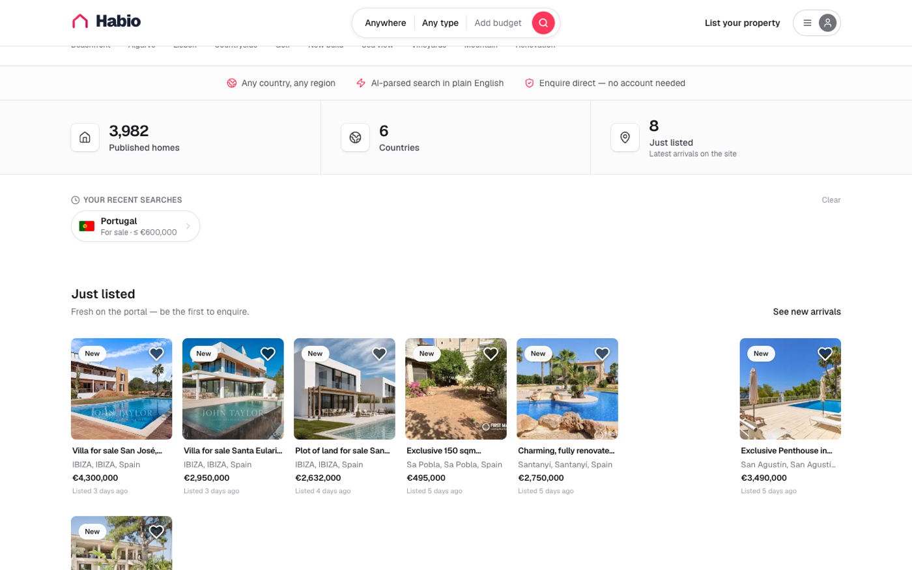The width and height of the screenshot is (912, 570).
Task: Click the Sa Pobla, Sa Pobla, Spain location text
Action: (454, 464)
